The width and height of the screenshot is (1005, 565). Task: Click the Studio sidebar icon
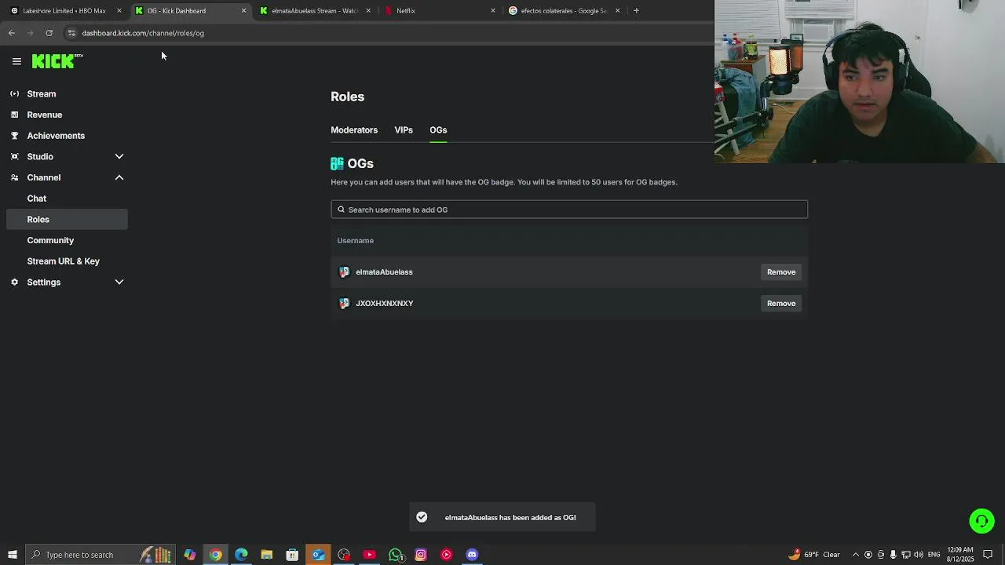pos(14,156)
